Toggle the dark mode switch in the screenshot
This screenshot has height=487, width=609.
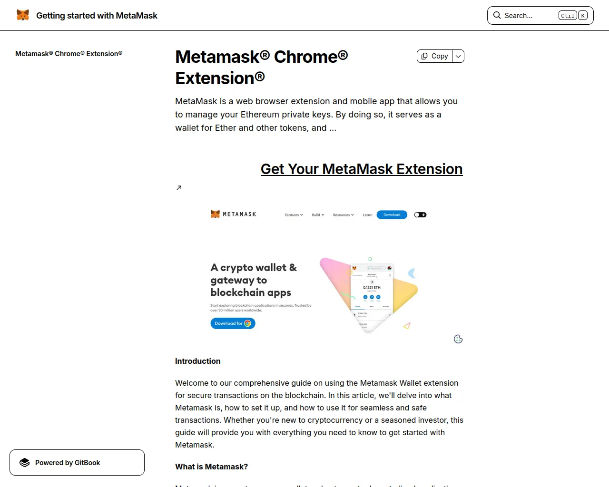click(420, 215)
